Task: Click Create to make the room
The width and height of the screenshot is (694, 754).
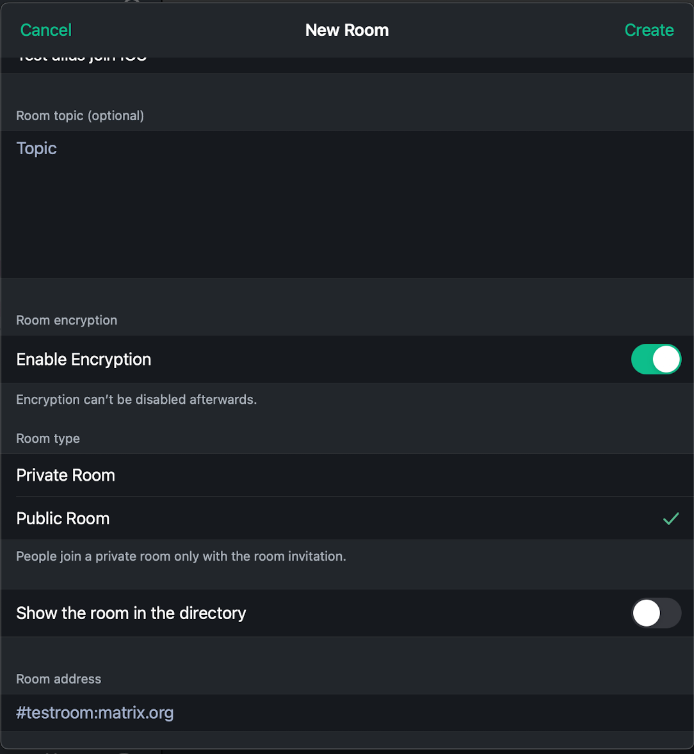Action: 649,30
